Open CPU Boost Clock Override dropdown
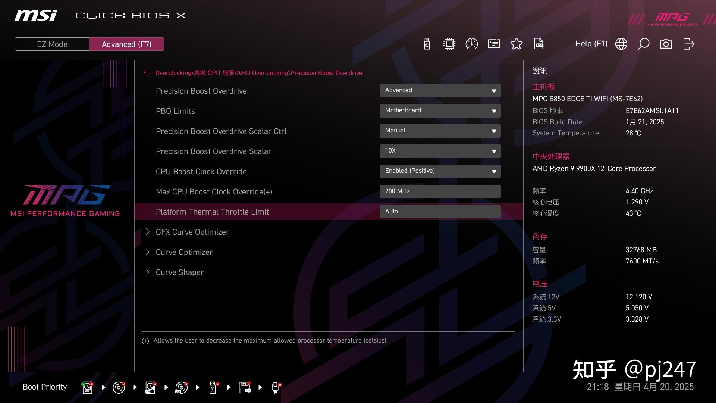 coord(440,171)
